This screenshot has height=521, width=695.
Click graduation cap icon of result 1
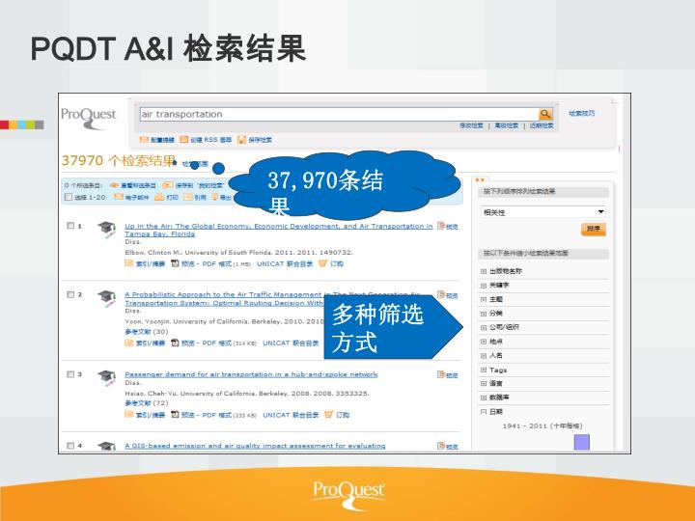107,229
